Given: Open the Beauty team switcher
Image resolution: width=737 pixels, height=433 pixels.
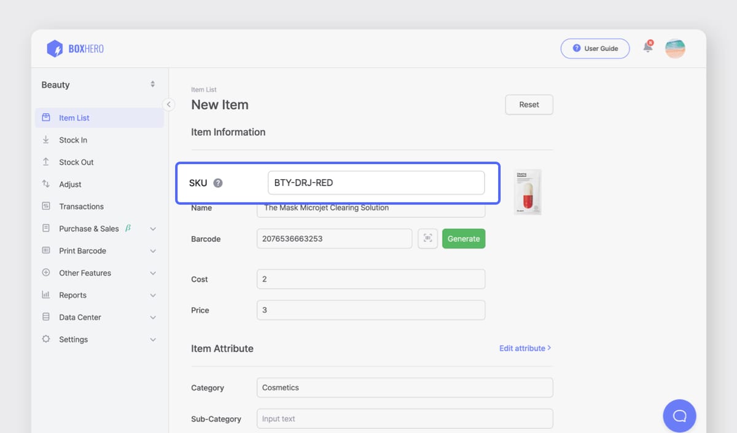Looking at the screenshot, I should pyautogui.click(x=98, y=85).
